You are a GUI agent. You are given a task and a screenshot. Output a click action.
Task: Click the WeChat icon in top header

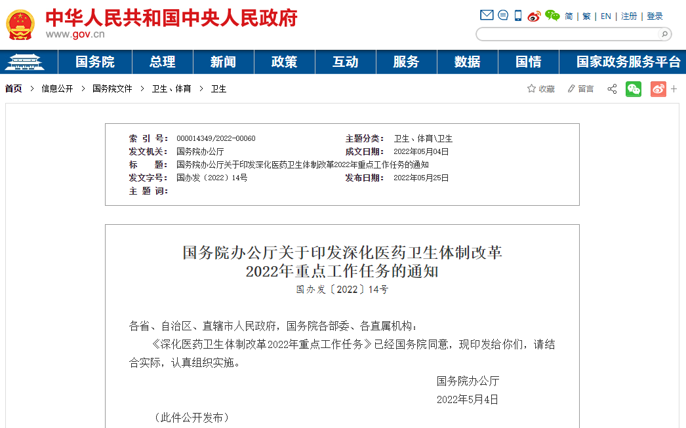[x=552, y=16]
